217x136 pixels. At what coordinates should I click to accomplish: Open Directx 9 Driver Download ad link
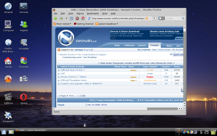click(125, 31)
